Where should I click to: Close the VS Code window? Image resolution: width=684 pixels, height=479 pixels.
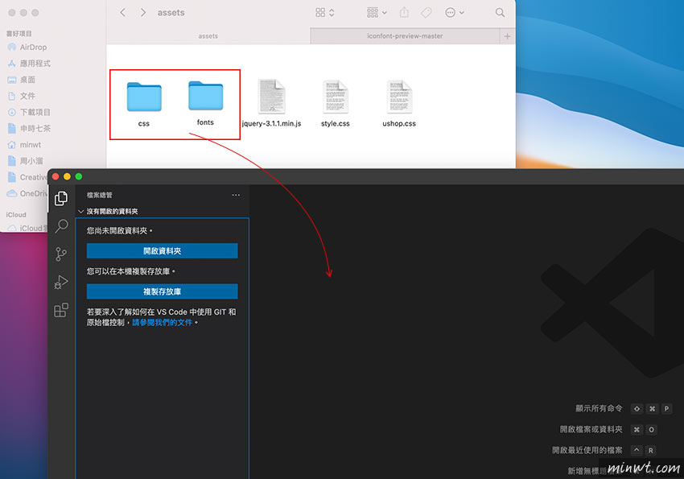pos(56,176)
